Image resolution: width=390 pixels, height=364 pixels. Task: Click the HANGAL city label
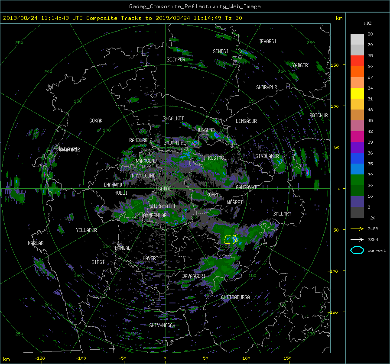[122, 248]
